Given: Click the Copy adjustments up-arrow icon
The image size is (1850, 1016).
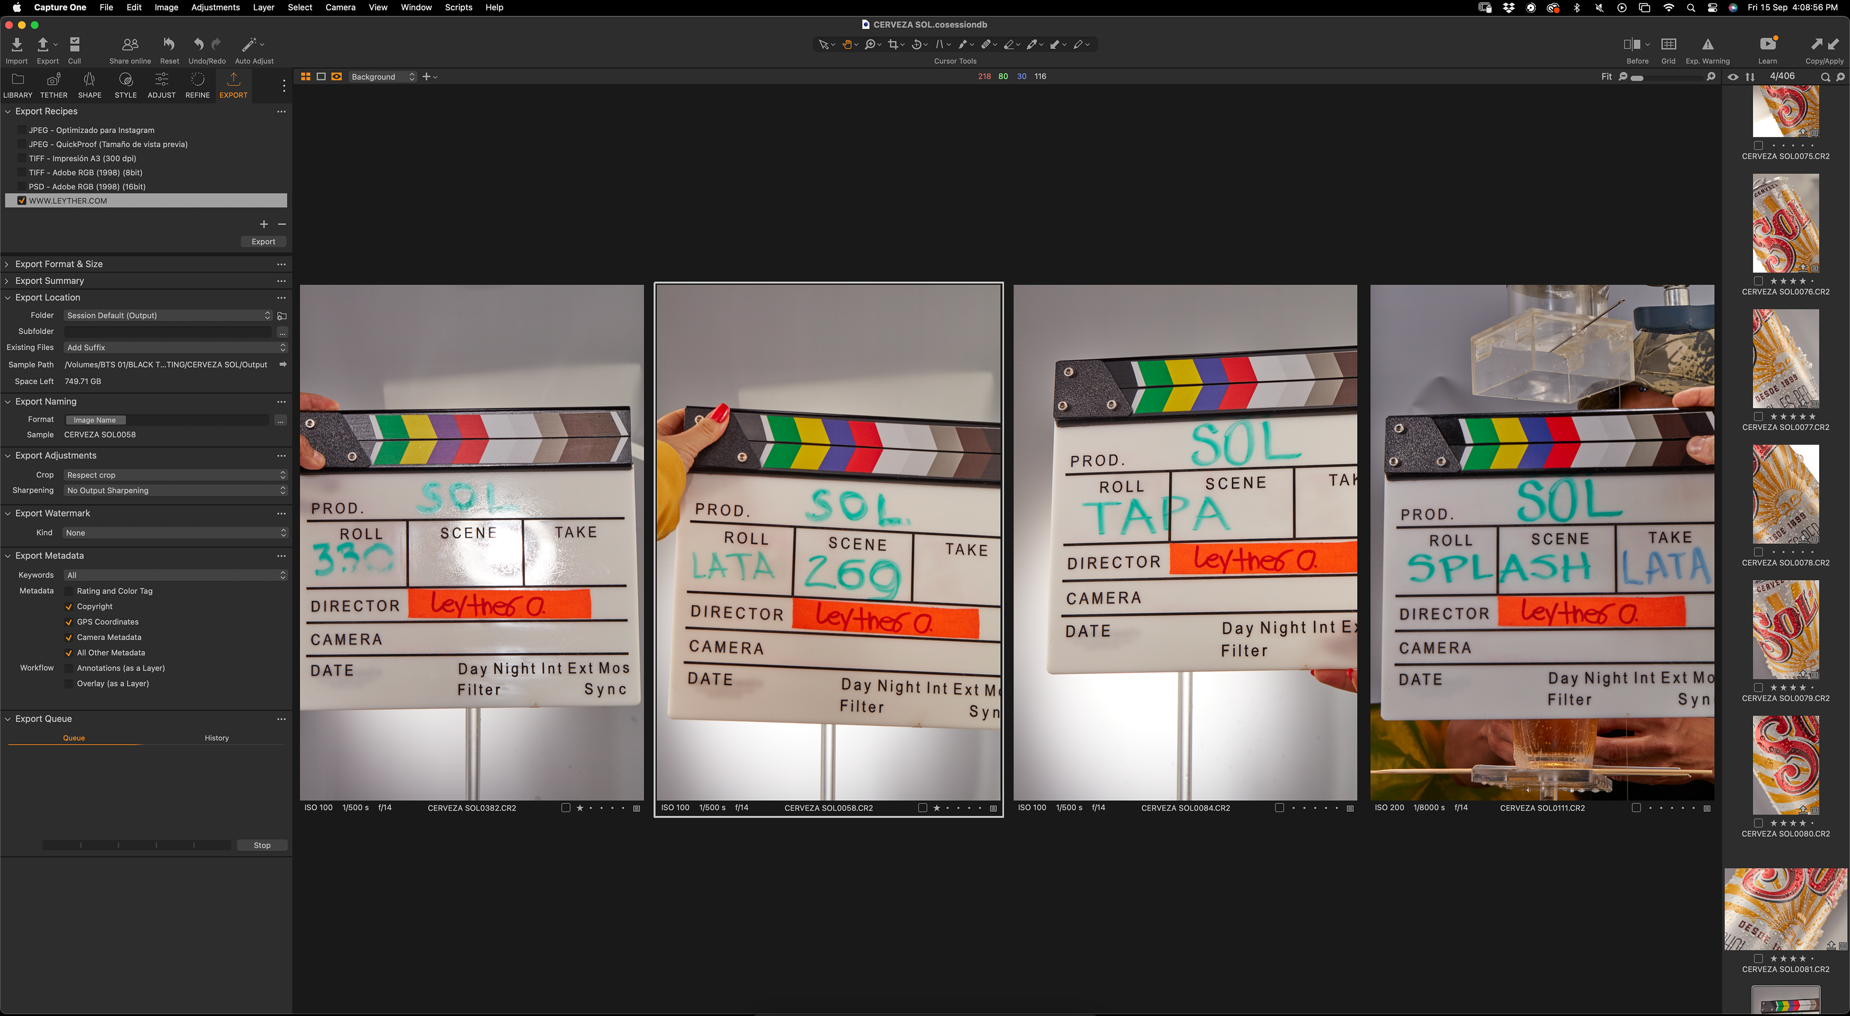Looking at the screenshot, I should [1816, 44].
